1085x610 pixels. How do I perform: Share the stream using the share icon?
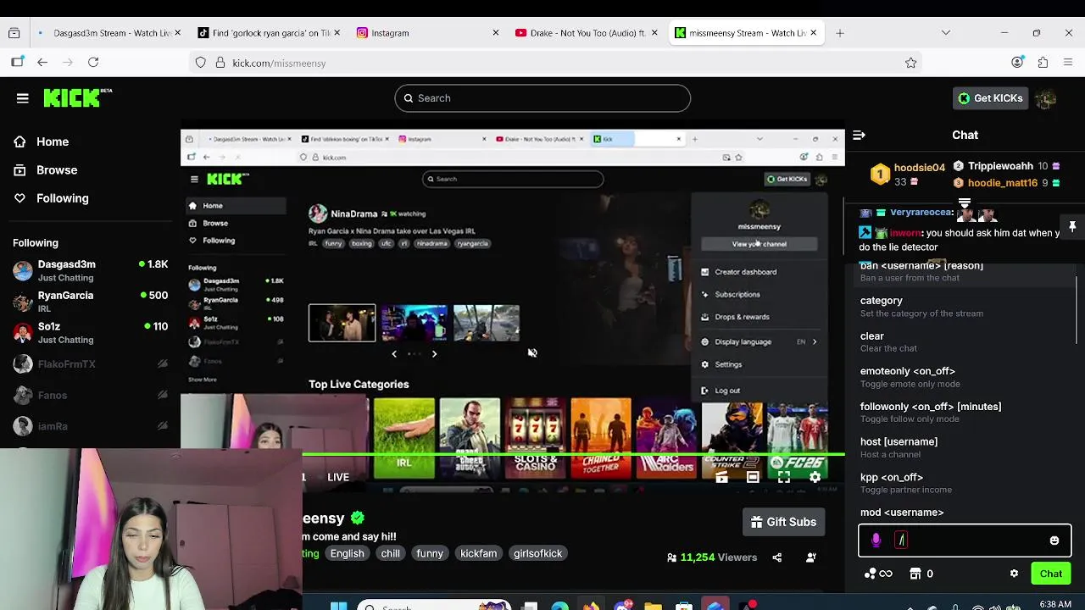click(x=777, y=557)
